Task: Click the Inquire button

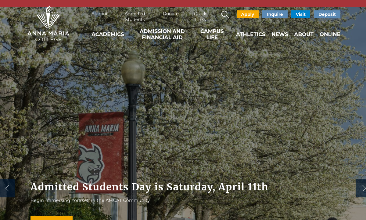Action: click(275, 14)
